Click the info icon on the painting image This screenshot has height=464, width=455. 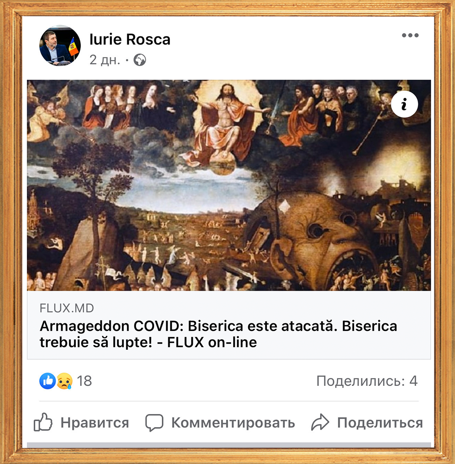tap(405, 104)
